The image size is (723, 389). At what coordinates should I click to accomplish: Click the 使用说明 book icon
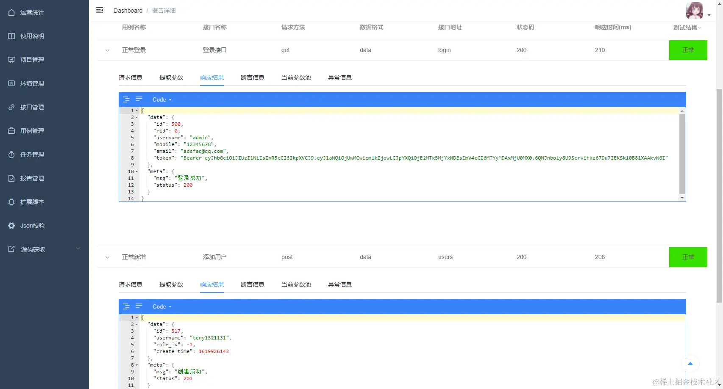[x=11, y=36]
